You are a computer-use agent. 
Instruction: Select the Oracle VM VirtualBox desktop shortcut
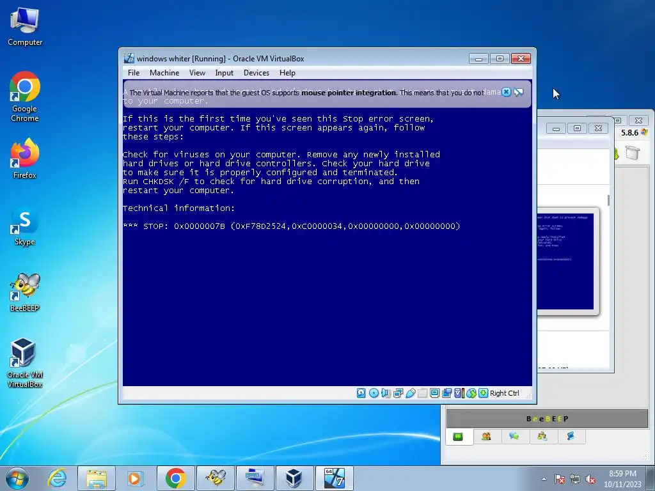click(x=25, y=363)
